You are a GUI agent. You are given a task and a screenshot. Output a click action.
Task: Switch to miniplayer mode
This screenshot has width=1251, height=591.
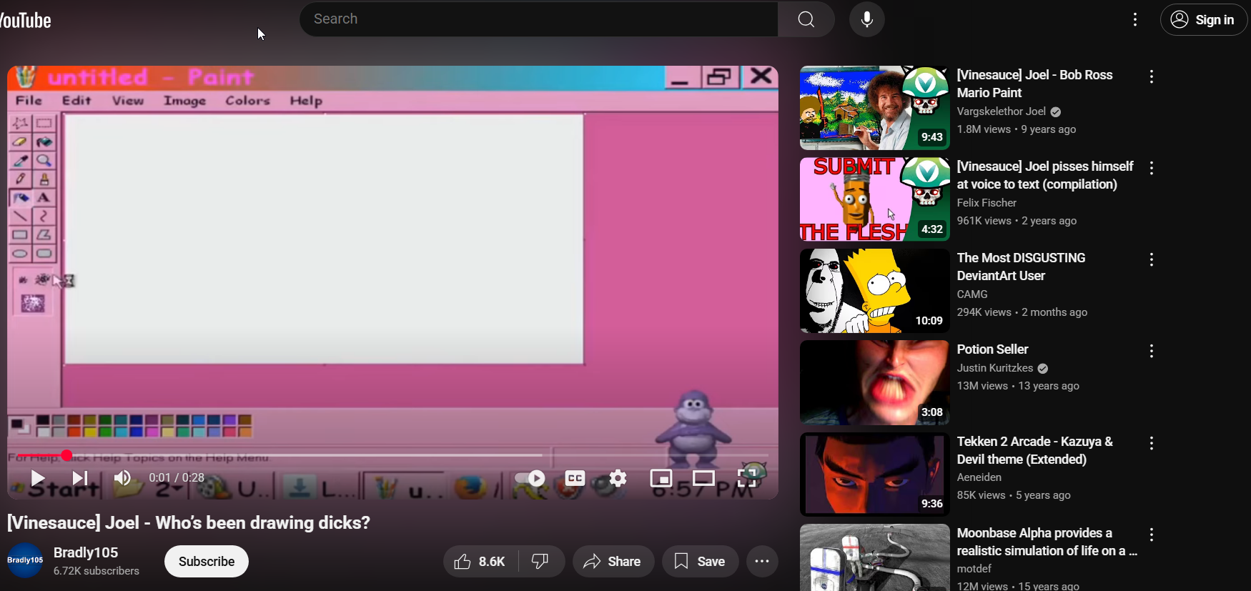[x=661, y=478]
